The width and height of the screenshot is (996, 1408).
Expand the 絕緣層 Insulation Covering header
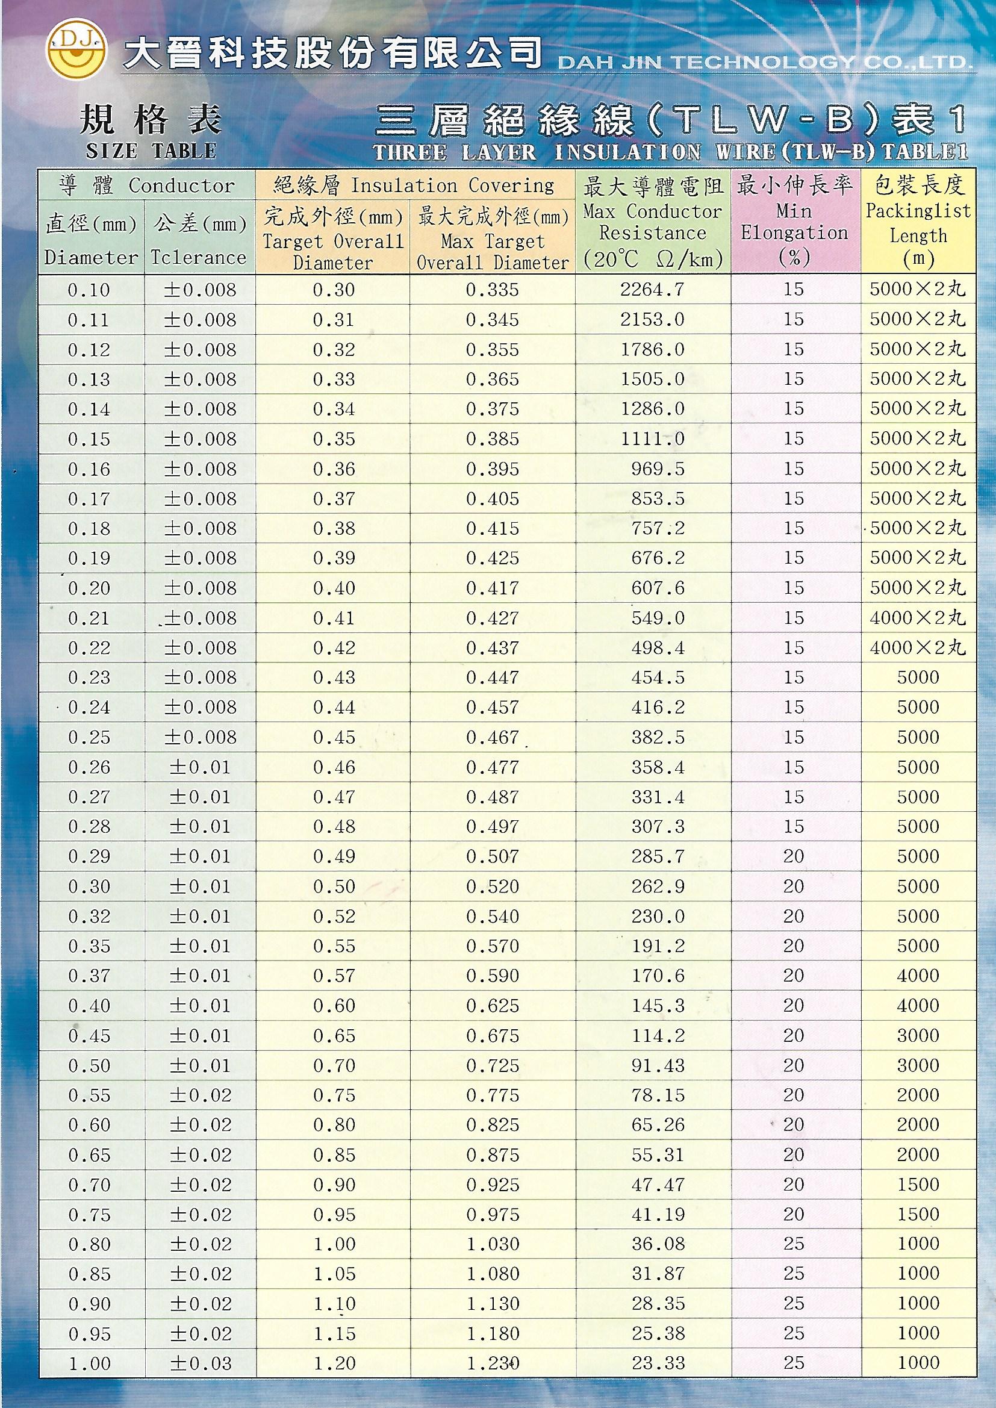(x=412, y=185)
